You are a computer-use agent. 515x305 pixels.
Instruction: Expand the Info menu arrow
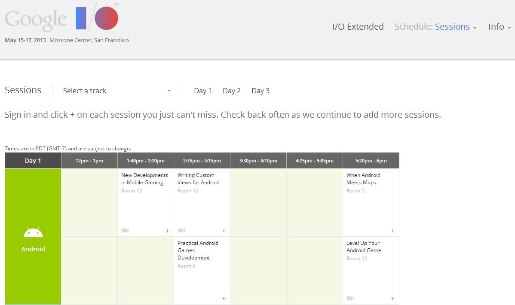pos(509,28)
